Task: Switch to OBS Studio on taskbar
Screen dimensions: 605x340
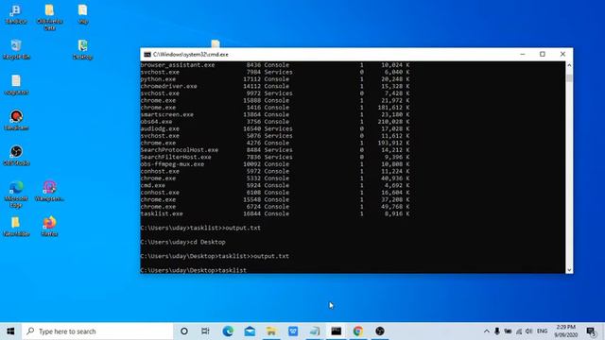Action: tap(380, 331)
